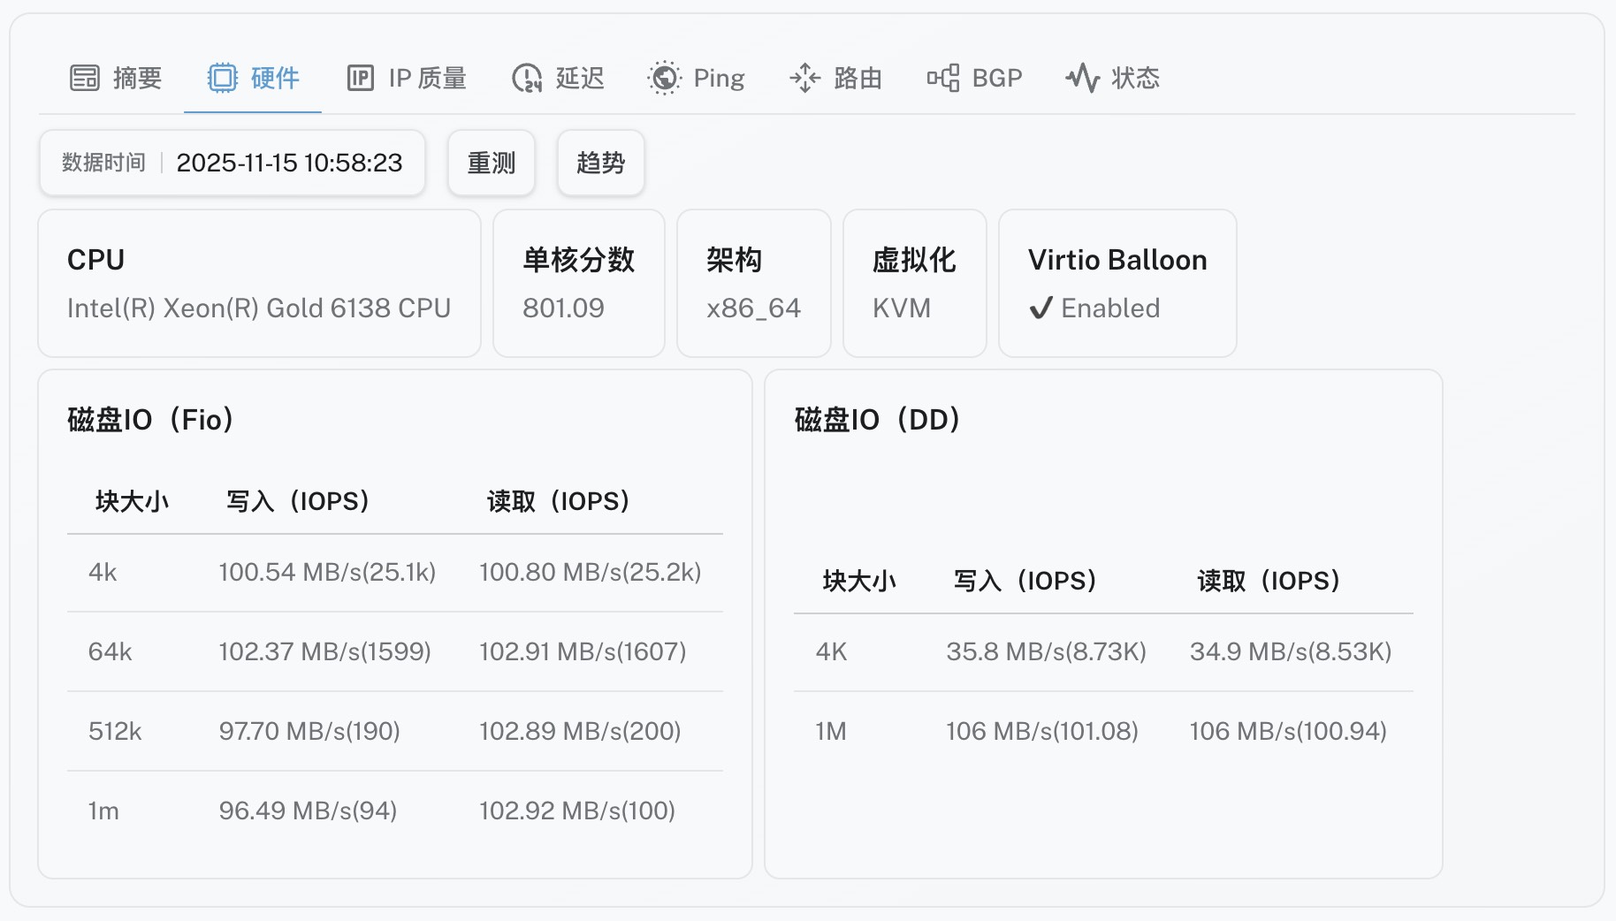Click the 单核分数 801.09 card
Screen dimensions: 1616x921
click(x=578, y=283)
